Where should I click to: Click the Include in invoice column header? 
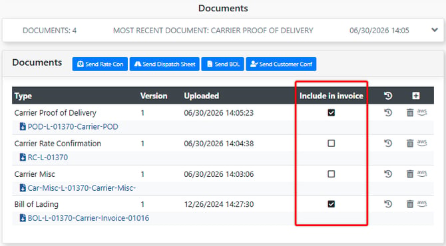tap(332, 96)
